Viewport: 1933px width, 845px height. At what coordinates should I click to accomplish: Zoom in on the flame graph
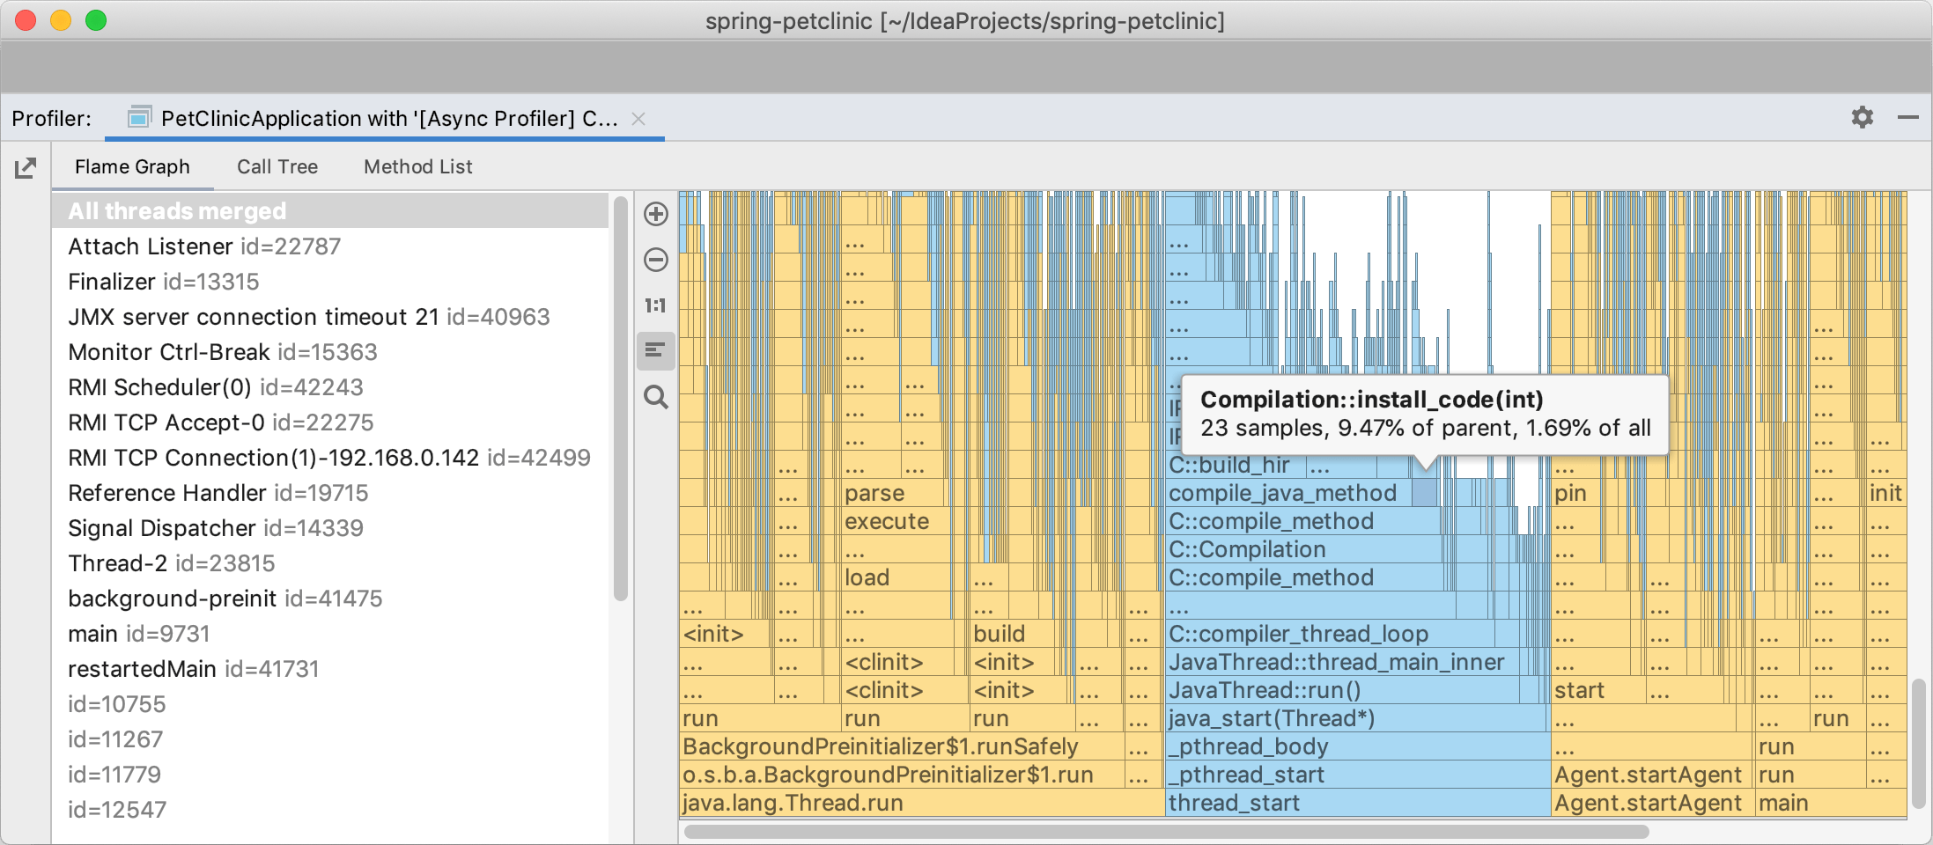coord(656,214)
